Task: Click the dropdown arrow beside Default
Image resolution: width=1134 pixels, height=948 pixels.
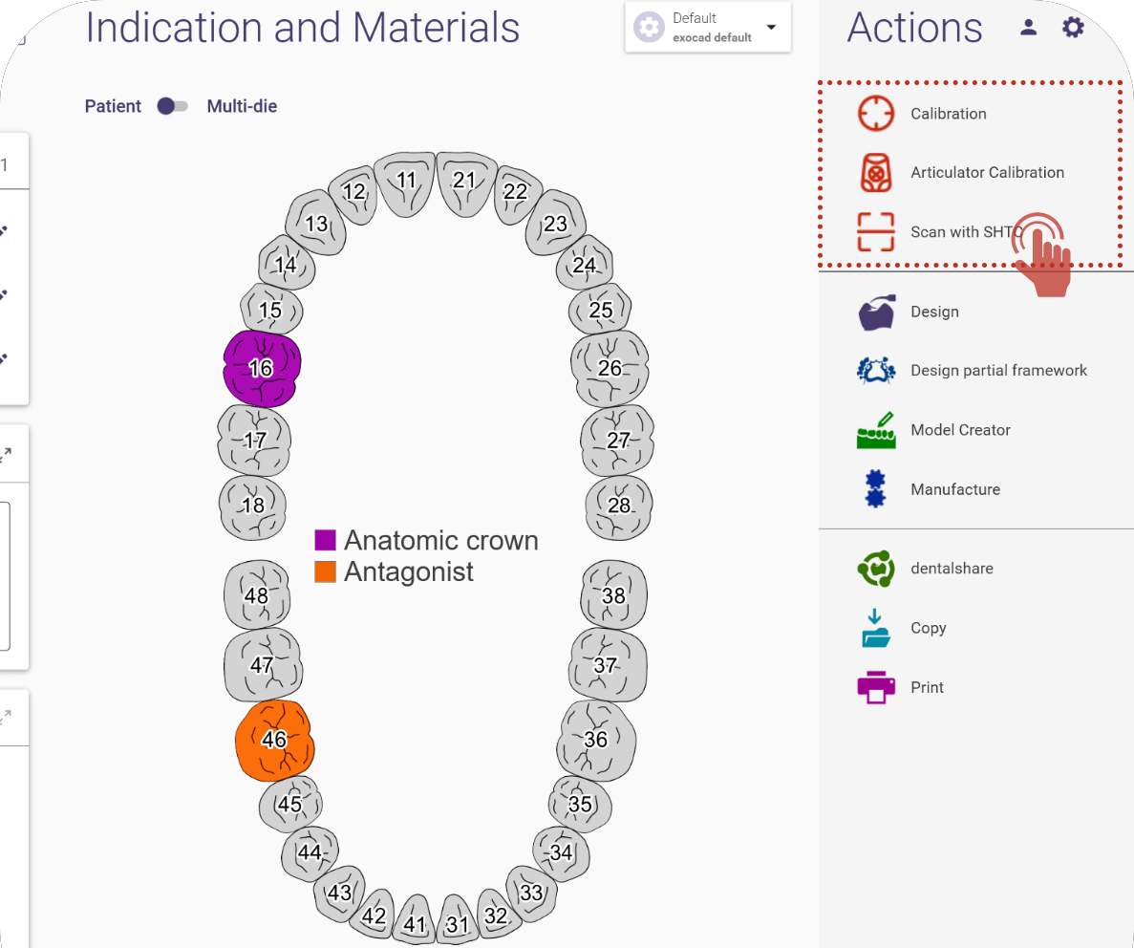Action: (x=771, y=27)
